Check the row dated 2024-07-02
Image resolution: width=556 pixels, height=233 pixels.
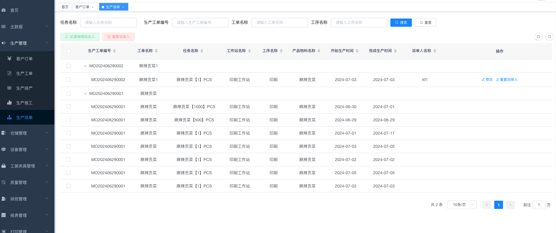(x=69, y=160)
